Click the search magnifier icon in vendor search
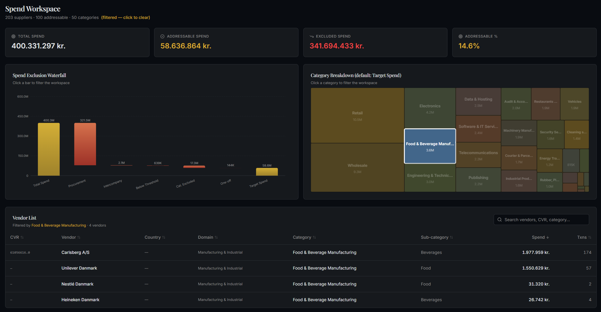The width and height of the screenshot is (601, 312). tap(500, 220)
